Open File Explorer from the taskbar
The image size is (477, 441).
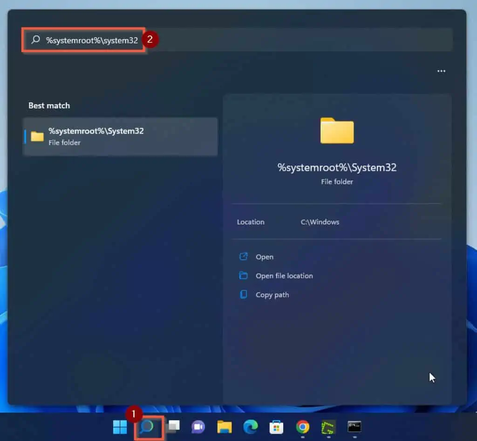point(224,427)
